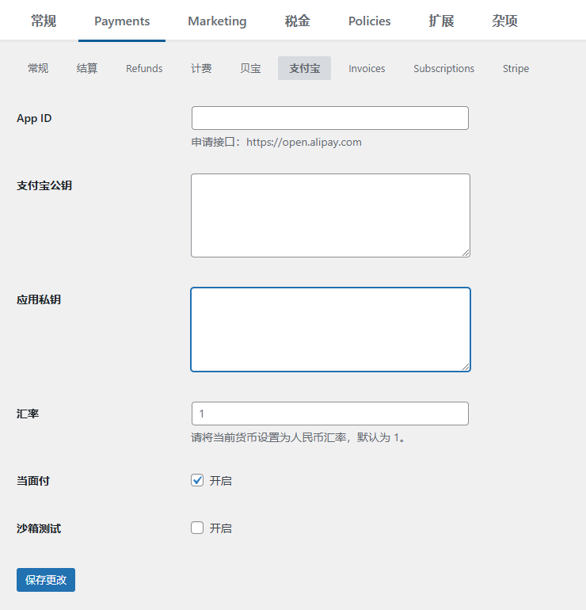Select the 结算 payments sub-tab
The height and width of the screenshot is (610, 586).
pos(87,69)
